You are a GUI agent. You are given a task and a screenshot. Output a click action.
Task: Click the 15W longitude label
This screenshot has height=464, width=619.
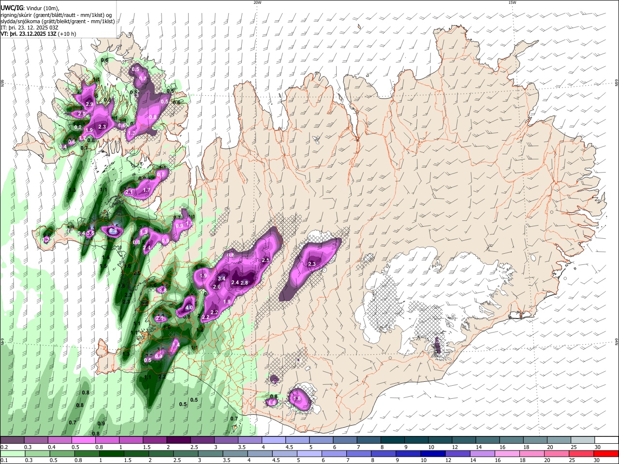(512, 2)
